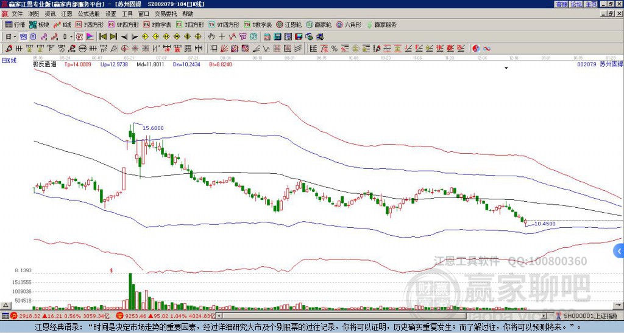The height and width of the screenshot is (333, 624).
Task: Open the 窗口 menu
Action: 144,14
